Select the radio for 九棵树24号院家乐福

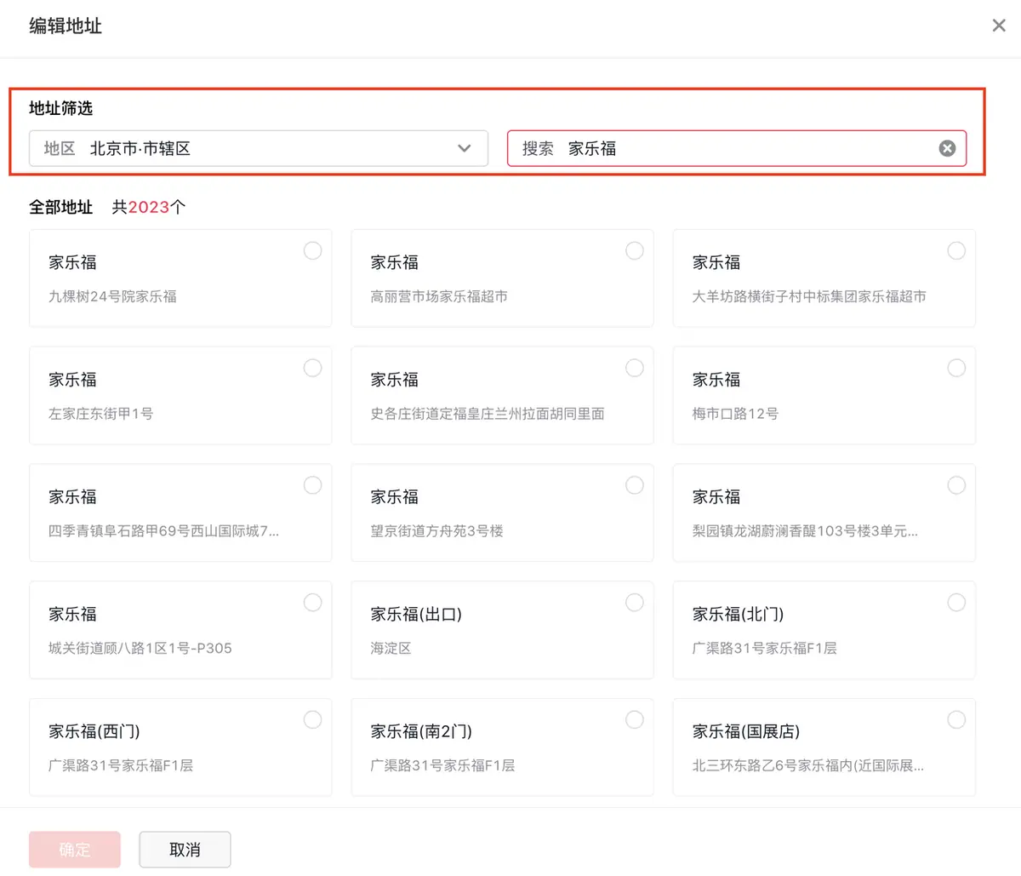coord(313,250)
